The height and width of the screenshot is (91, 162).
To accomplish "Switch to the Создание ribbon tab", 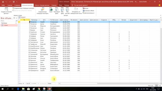I will tap(17, 5).
